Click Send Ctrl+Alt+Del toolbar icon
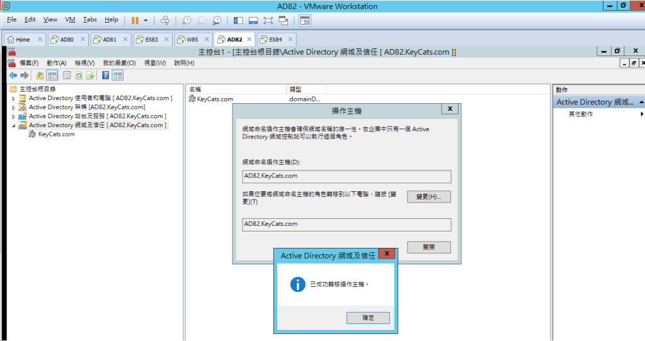 [x=165, y=20]
